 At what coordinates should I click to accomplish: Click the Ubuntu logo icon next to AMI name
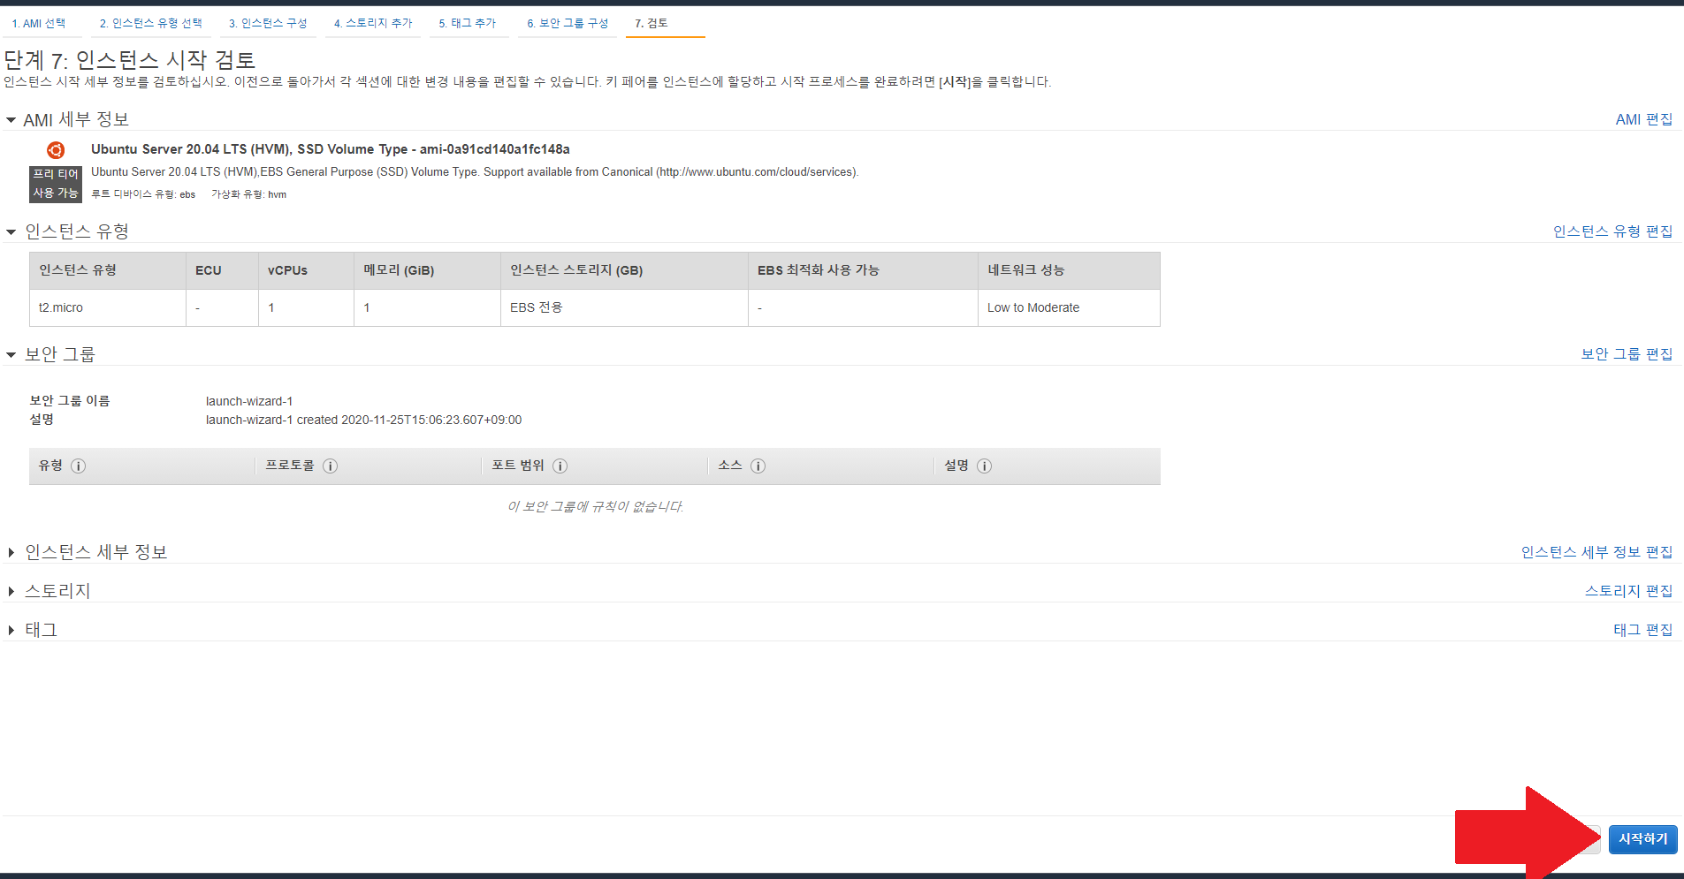pos(56,150)
